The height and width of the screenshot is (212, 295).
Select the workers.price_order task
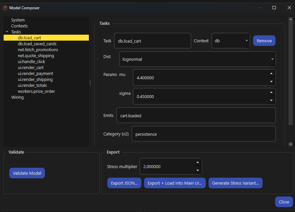tap(36, 91)
